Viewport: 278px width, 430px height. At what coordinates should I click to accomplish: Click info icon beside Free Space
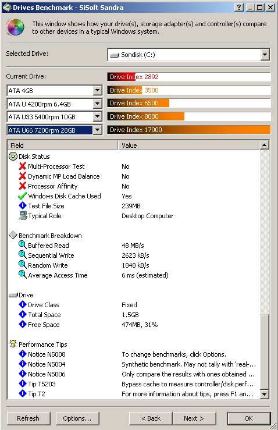23,324
